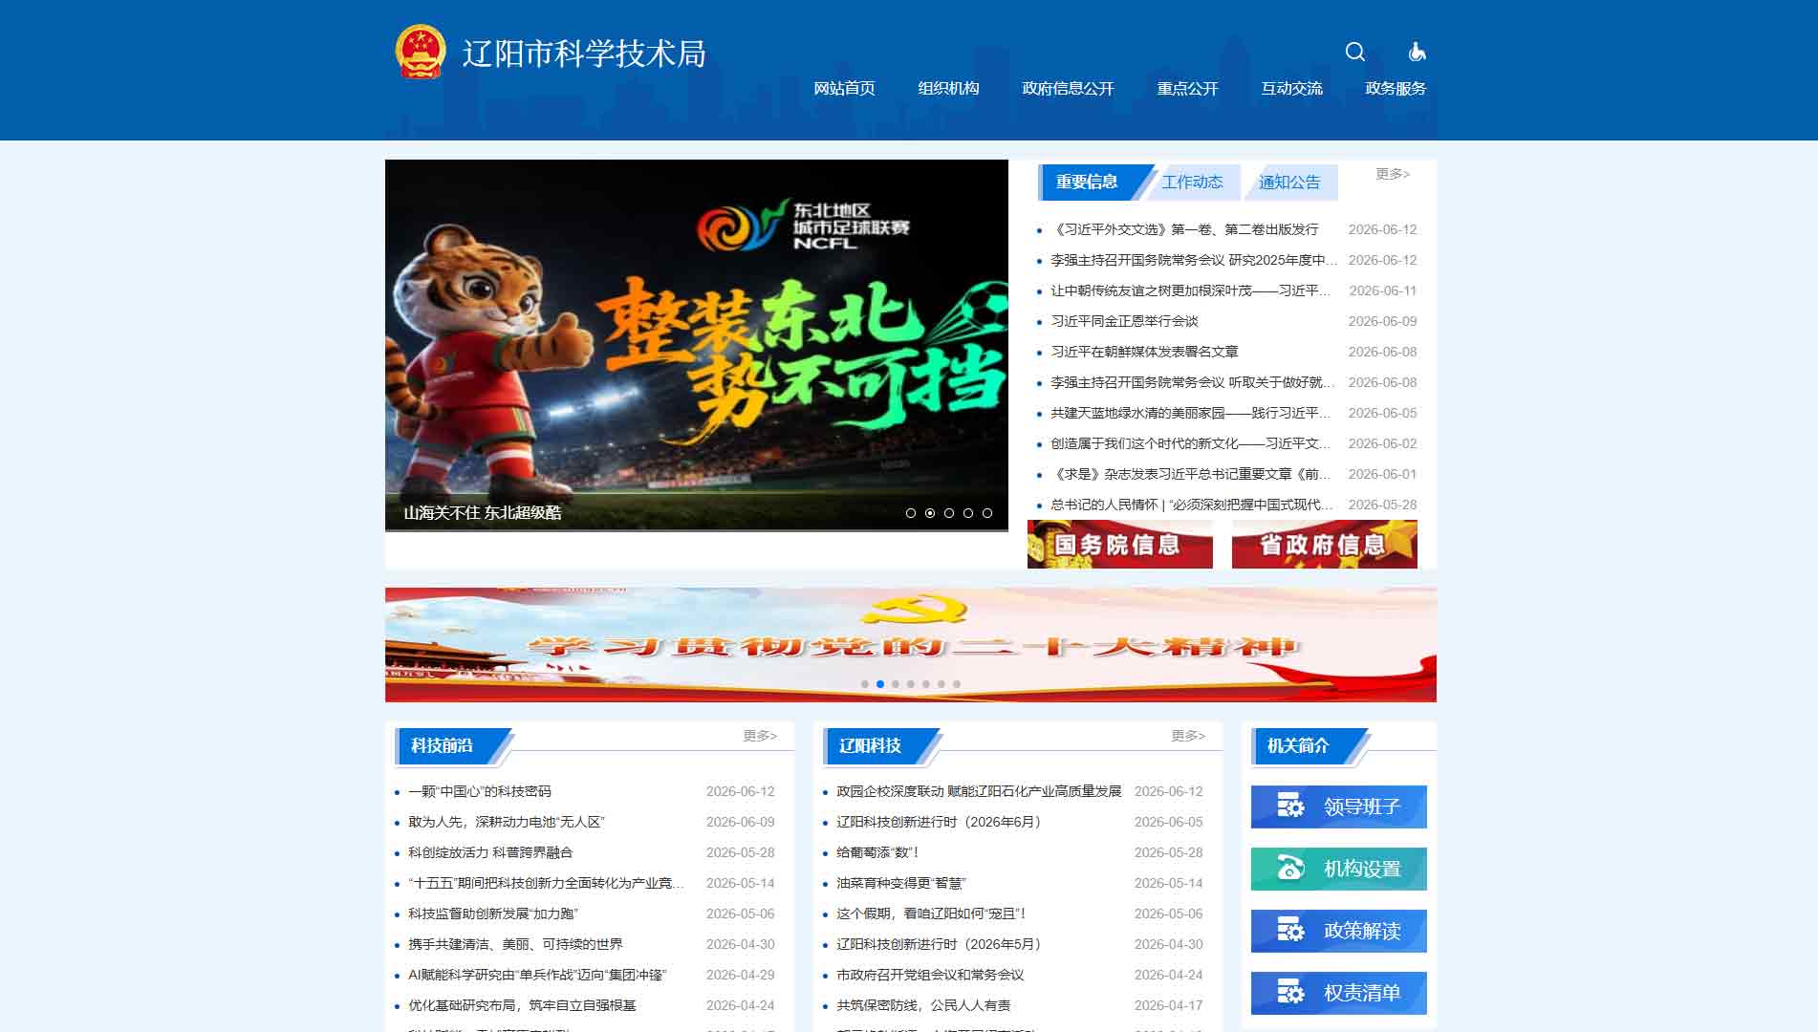
Task: Select last dot on party banner carousel
Action: click(x=957, y=684)
